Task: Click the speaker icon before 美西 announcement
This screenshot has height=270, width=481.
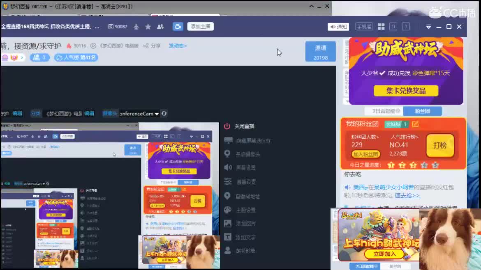Action: coord(347,187)
